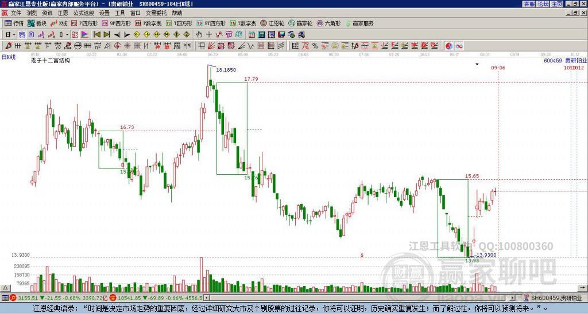588x314 pixels.
Task: Select the red pencil drawing tool
Action: (8, 46)
